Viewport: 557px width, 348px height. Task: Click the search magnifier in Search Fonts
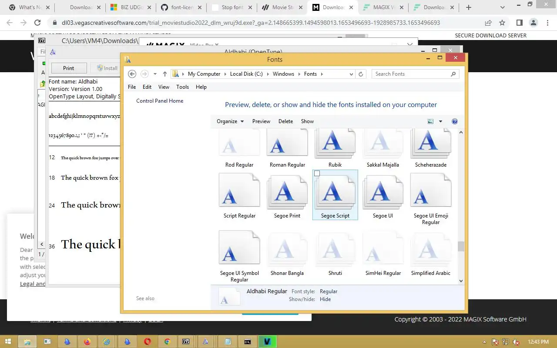coord(453,74)
